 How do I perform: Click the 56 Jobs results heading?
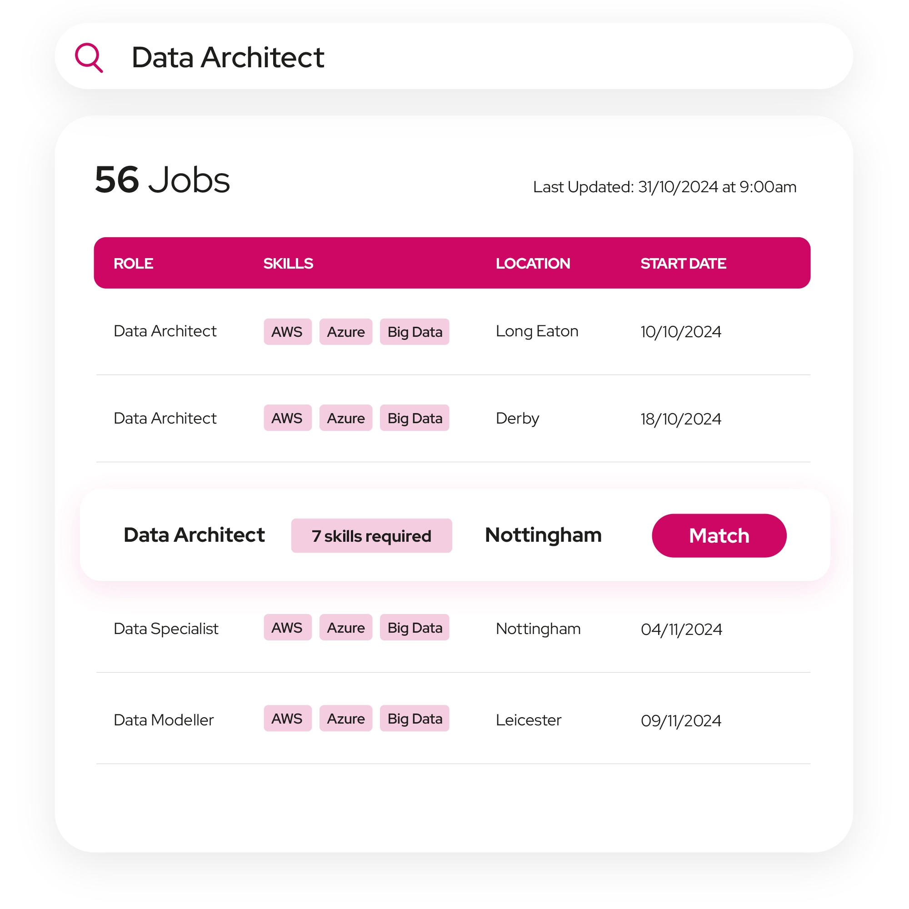click(162, 180)
